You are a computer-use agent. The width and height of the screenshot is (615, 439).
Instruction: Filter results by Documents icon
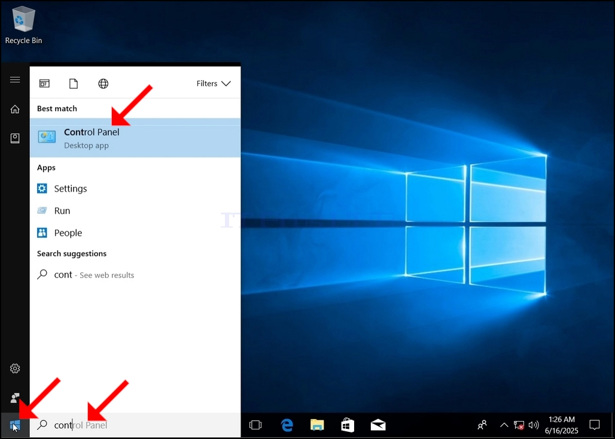coord(74,83)
